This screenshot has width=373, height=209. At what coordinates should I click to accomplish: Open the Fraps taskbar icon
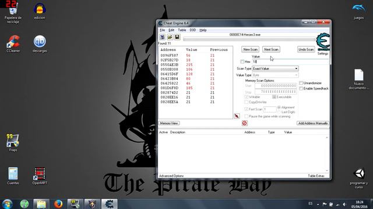coord(75,204)
